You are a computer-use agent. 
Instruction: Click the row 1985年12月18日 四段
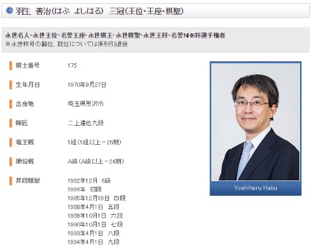click(x=97, y=198)
